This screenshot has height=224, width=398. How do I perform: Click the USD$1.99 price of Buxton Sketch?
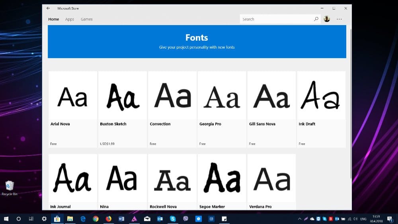107,143
